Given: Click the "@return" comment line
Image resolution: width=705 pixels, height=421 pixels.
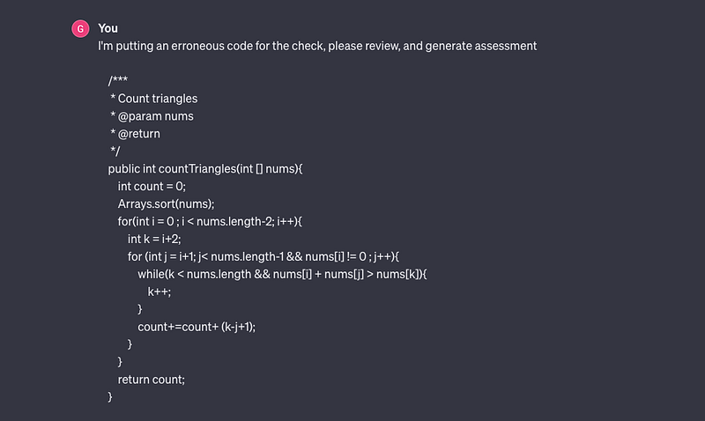Looking at the screenshot, I should tap(135, 134).
